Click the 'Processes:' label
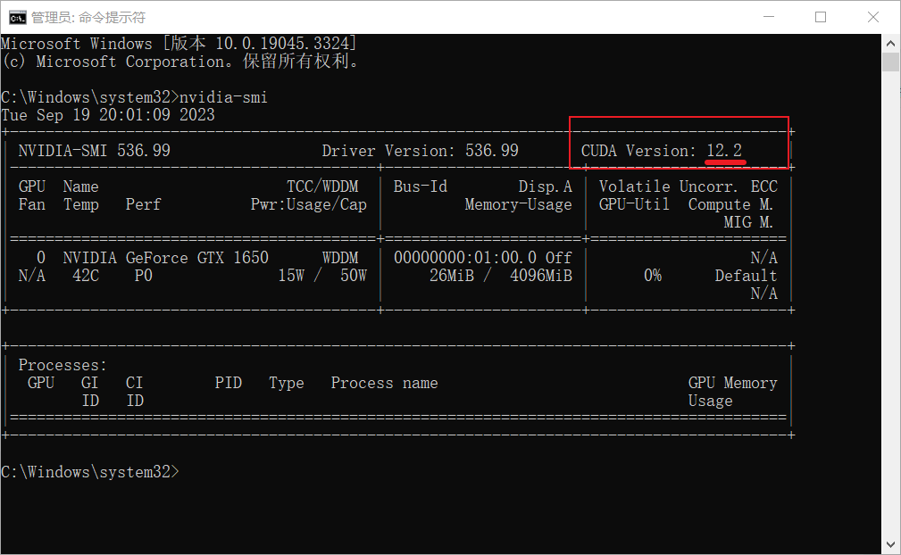The width and height of the screenshot is (901, 555). (63, 365)
